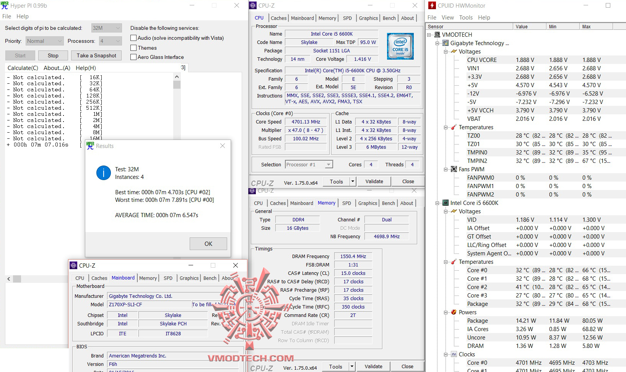Open Hyper PI Help menu in menu bar
Viewport: 626px width, 372px height.
[23, 16]
